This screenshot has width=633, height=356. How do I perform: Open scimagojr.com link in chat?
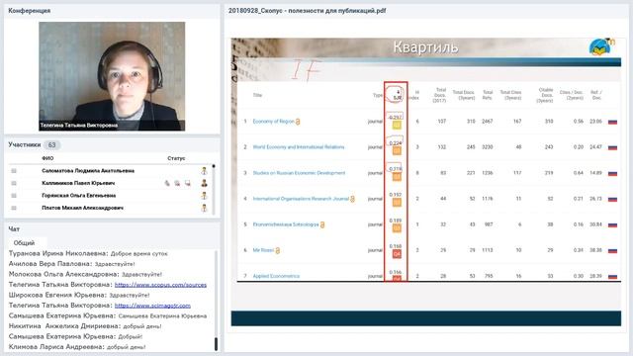pyautogui.click(x=152, y=306)
